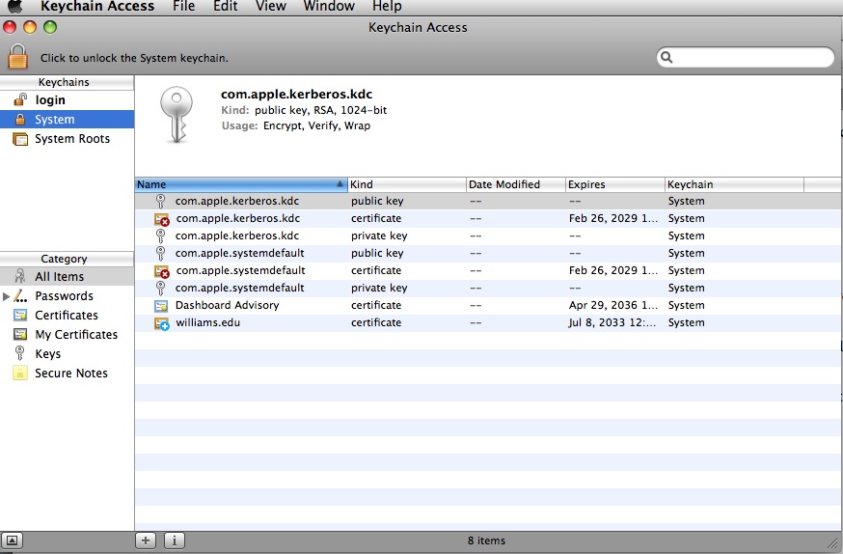Select the Keys category
The width and height of the screenshot is (843, 554).
pyautogui.click(x=68, y=354)
